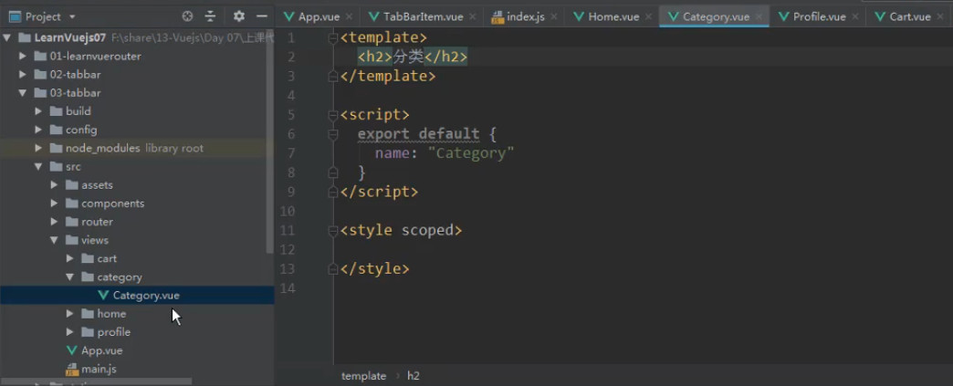Collapse the src folder arrow
Screen dimensions: 953x386
click(38, 167)
